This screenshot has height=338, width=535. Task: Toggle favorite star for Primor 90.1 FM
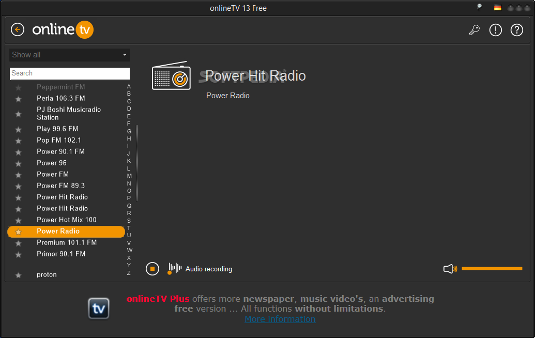pyautogui.click(x=19, y=254)
